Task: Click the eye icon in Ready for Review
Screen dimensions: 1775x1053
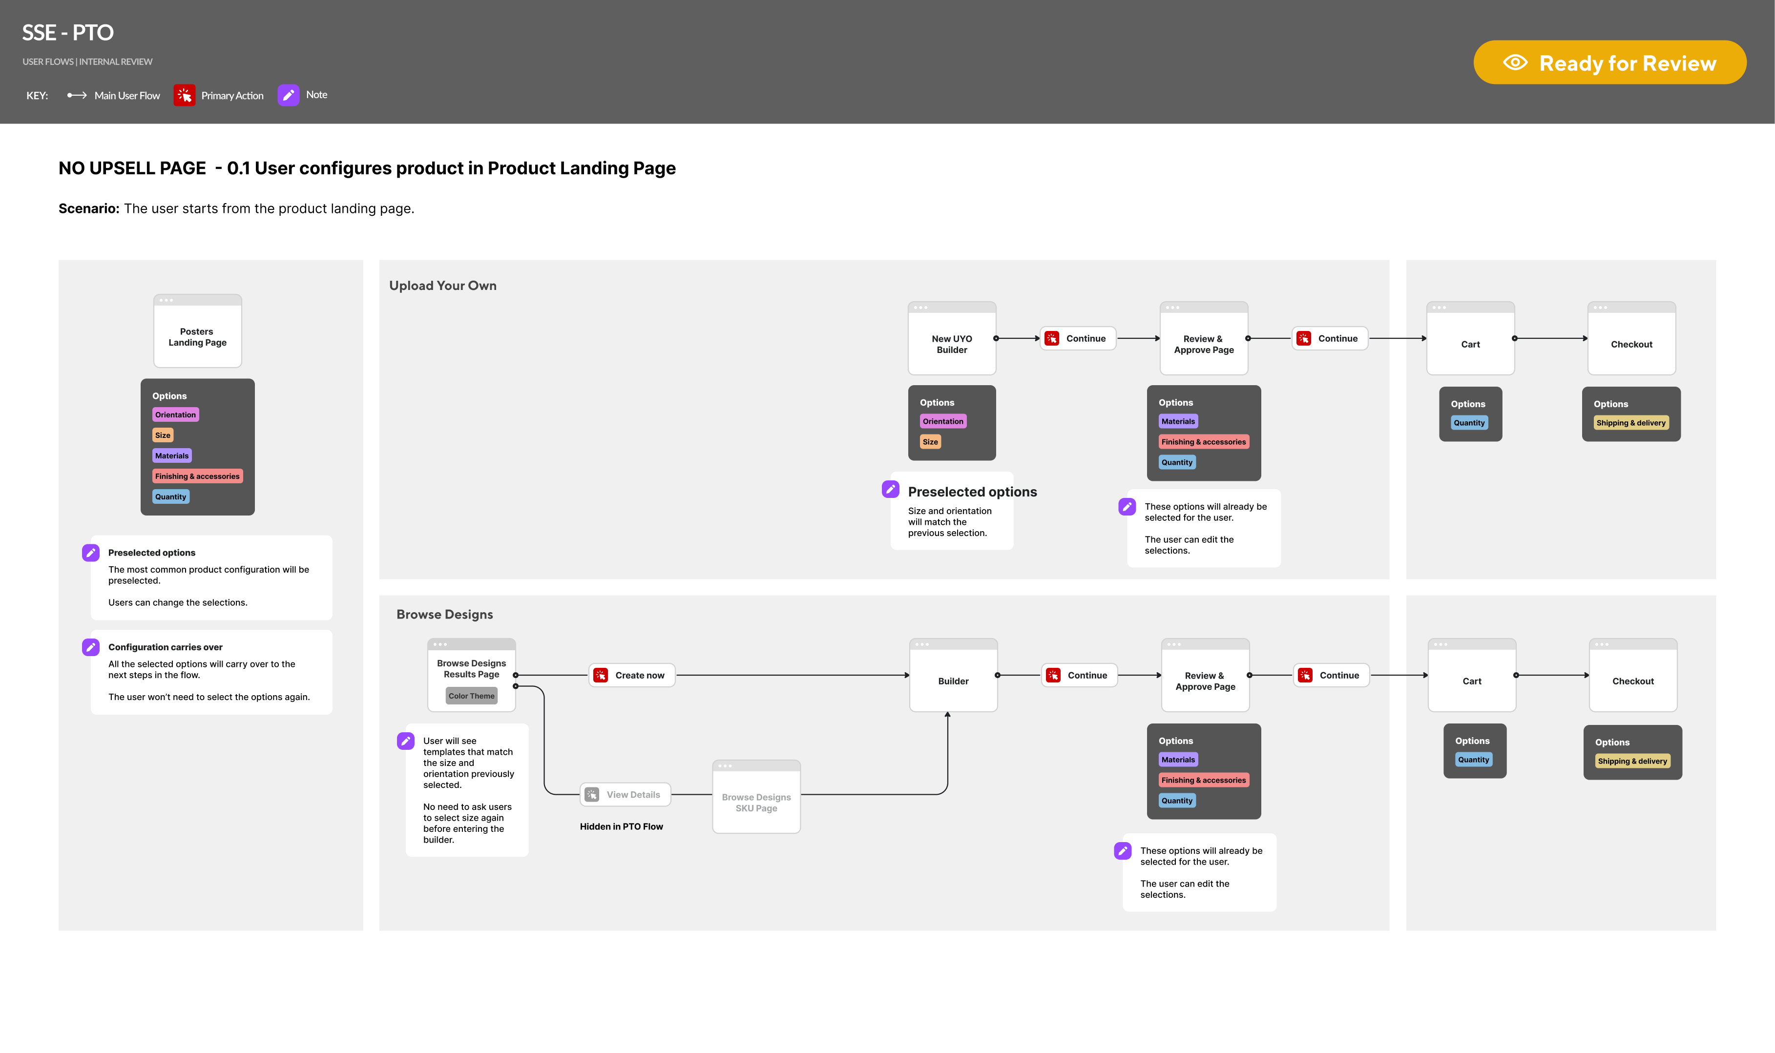Action: point(1515,62)
